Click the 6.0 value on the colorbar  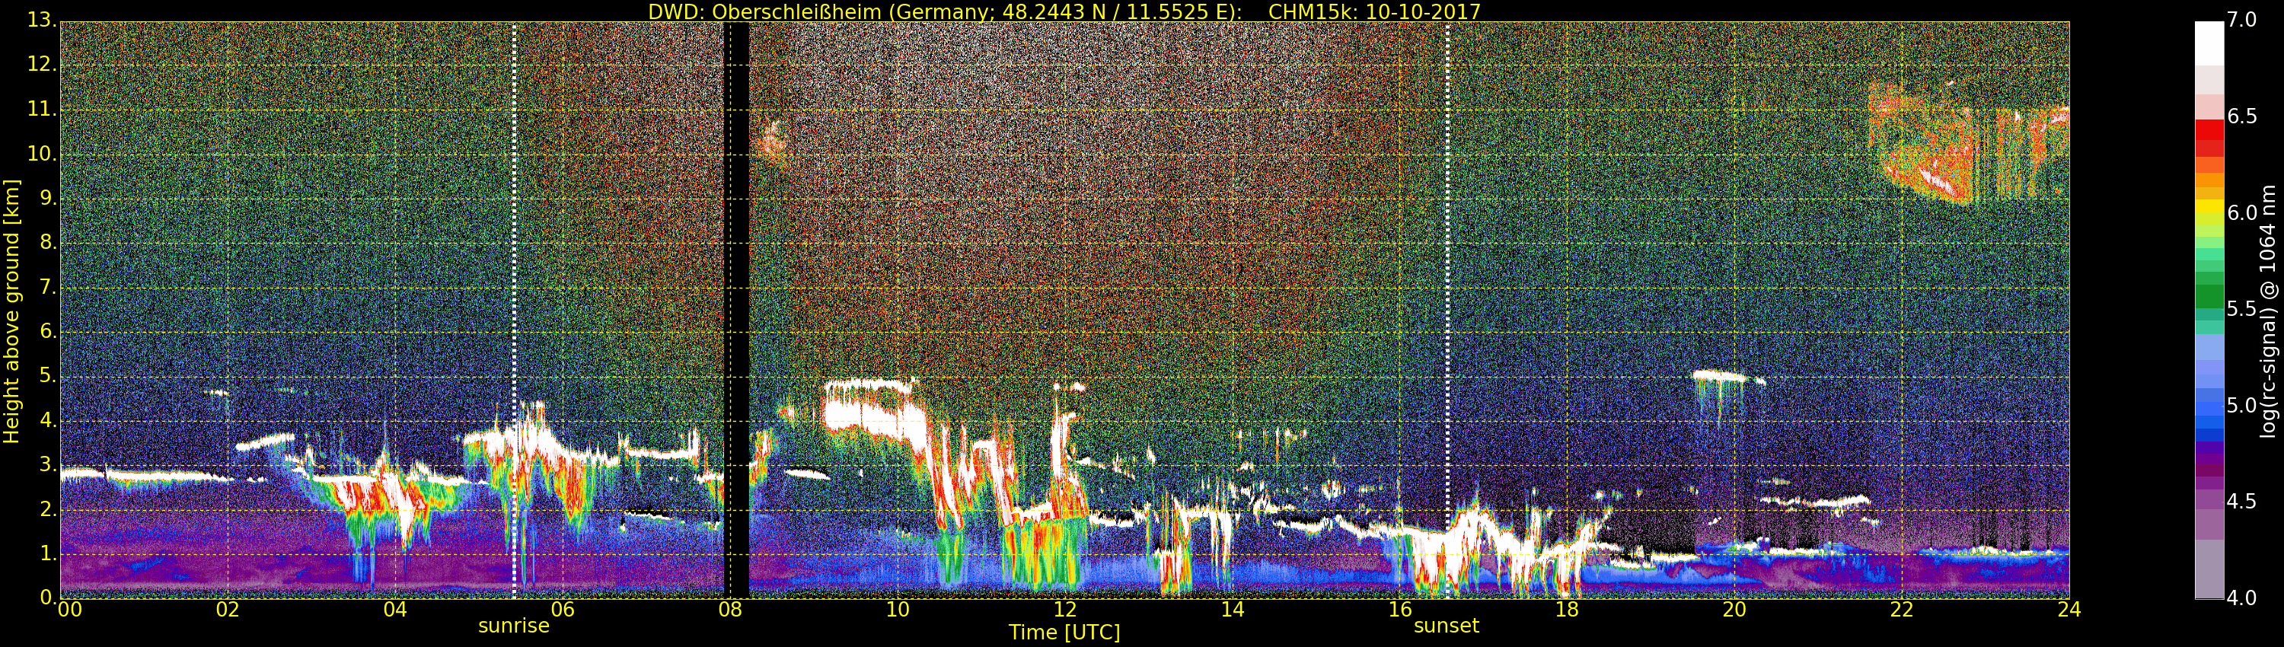[x=2241, y=212]
